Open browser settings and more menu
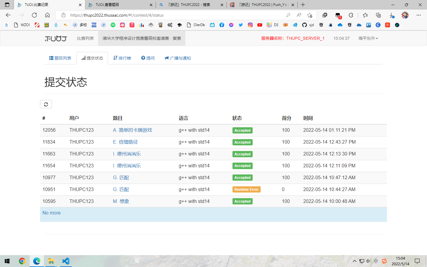The width and height of the screenshot is (427, 267). coord(418,15)
